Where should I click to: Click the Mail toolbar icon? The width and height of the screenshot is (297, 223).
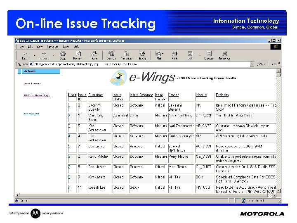[x=159, y=56]
